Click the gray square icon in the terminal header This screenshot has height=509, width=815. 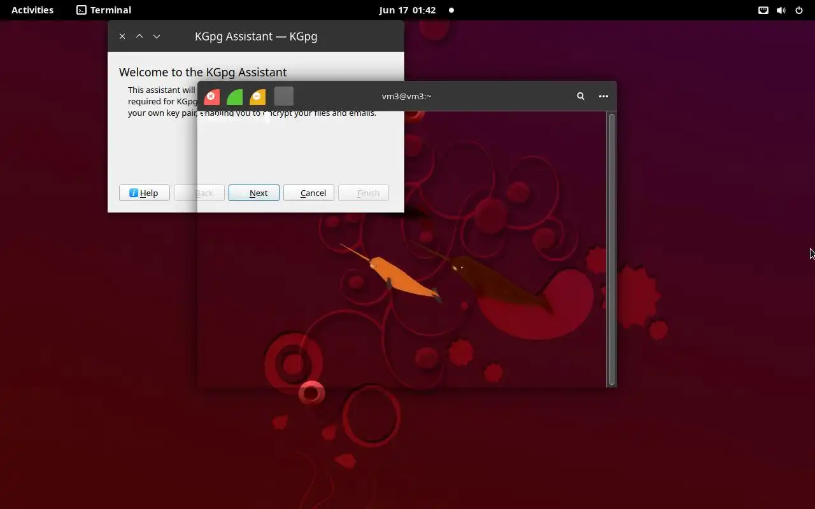click(284, 96)
